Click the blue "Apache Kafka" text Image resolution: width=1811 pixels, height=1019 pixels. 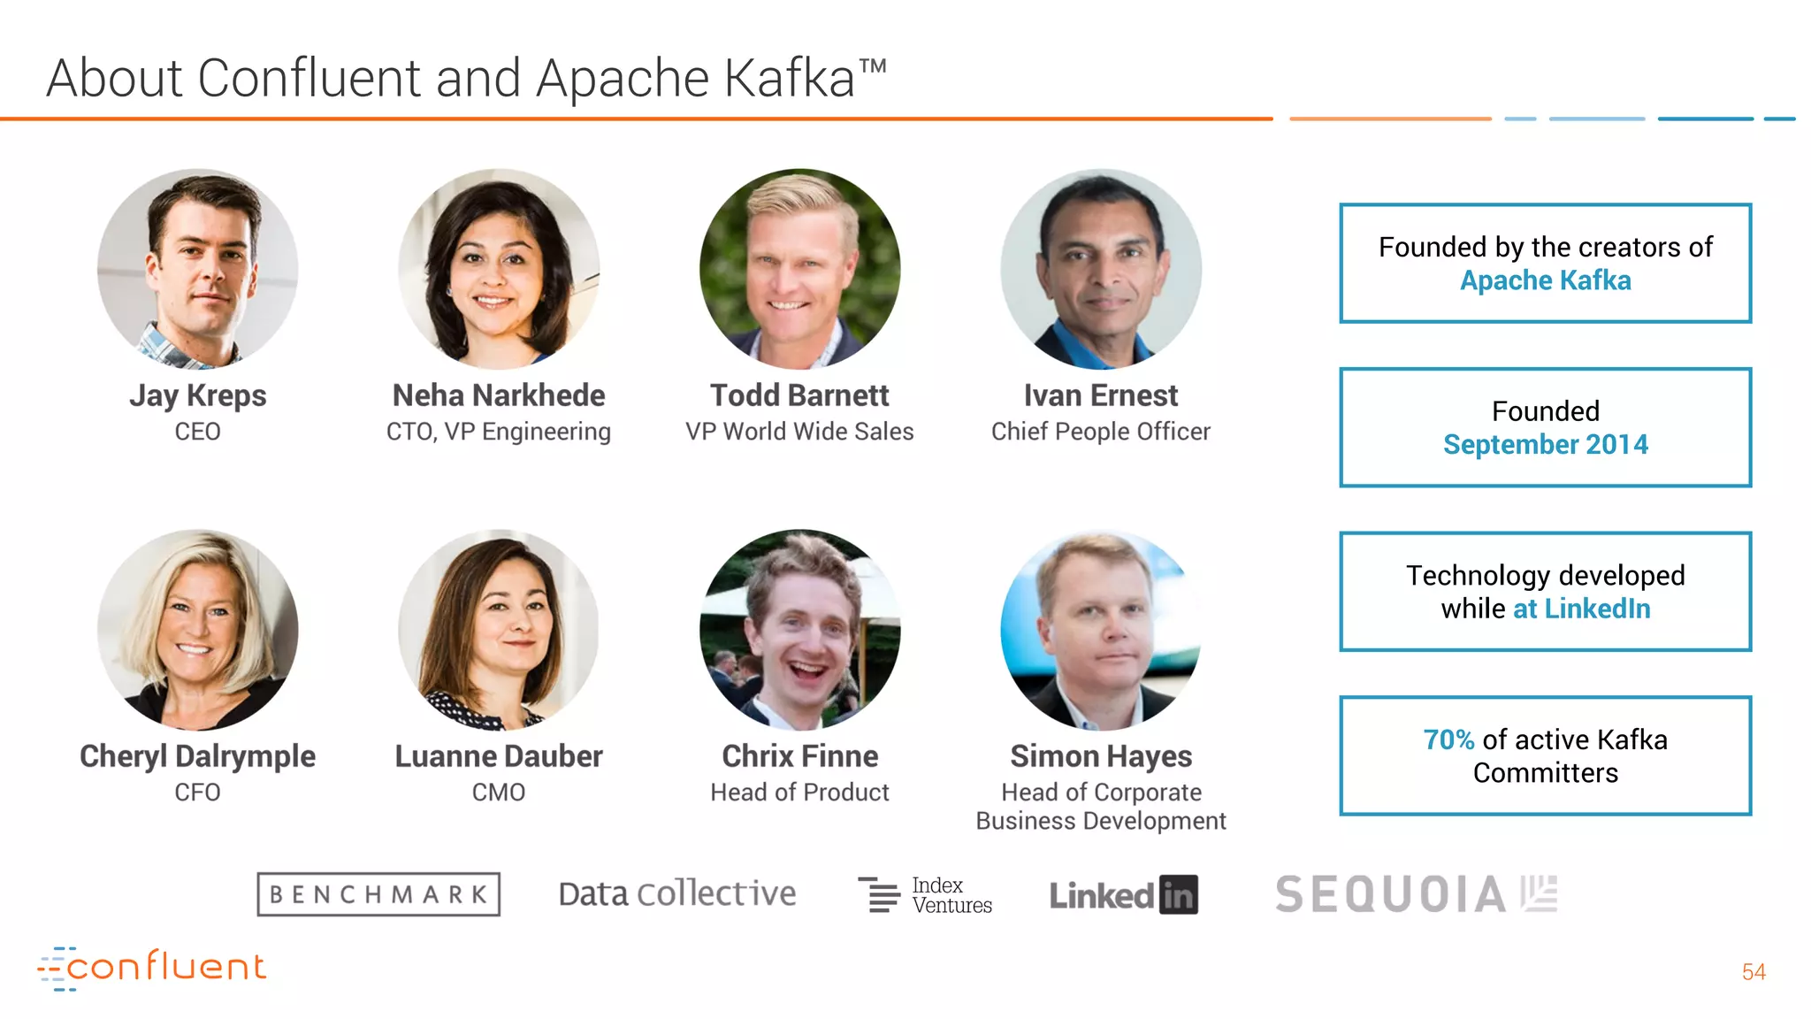(x=1546, y=280)
